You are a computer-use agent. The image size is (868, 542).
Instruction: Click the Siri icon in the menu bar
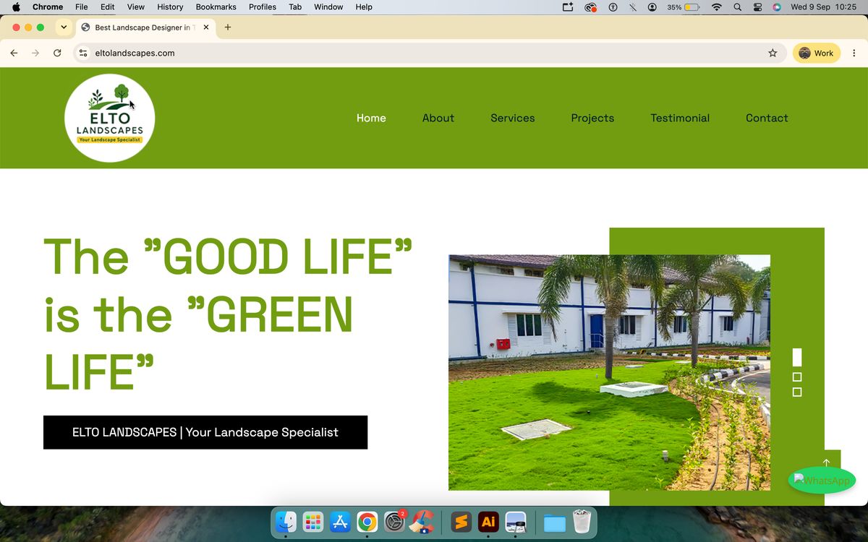tap(777, 7)
